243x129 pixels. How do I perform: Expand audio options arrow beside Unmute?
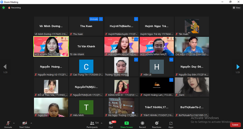pyautogui.click(x=14, y=123)
